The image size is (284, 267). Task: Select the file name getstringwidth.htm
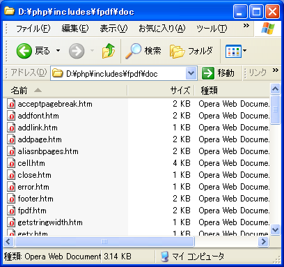tap(50, 222)
